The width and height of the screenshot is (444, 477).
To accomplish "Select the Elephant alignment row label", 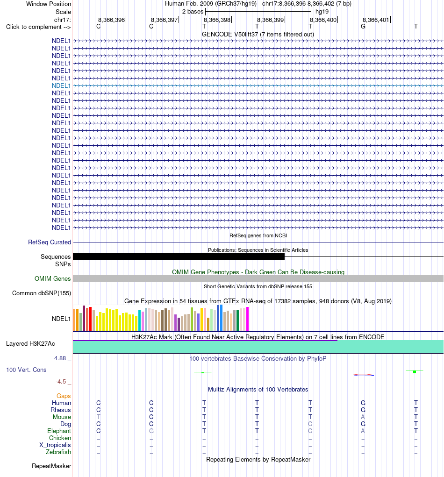I will click(59, 431).
